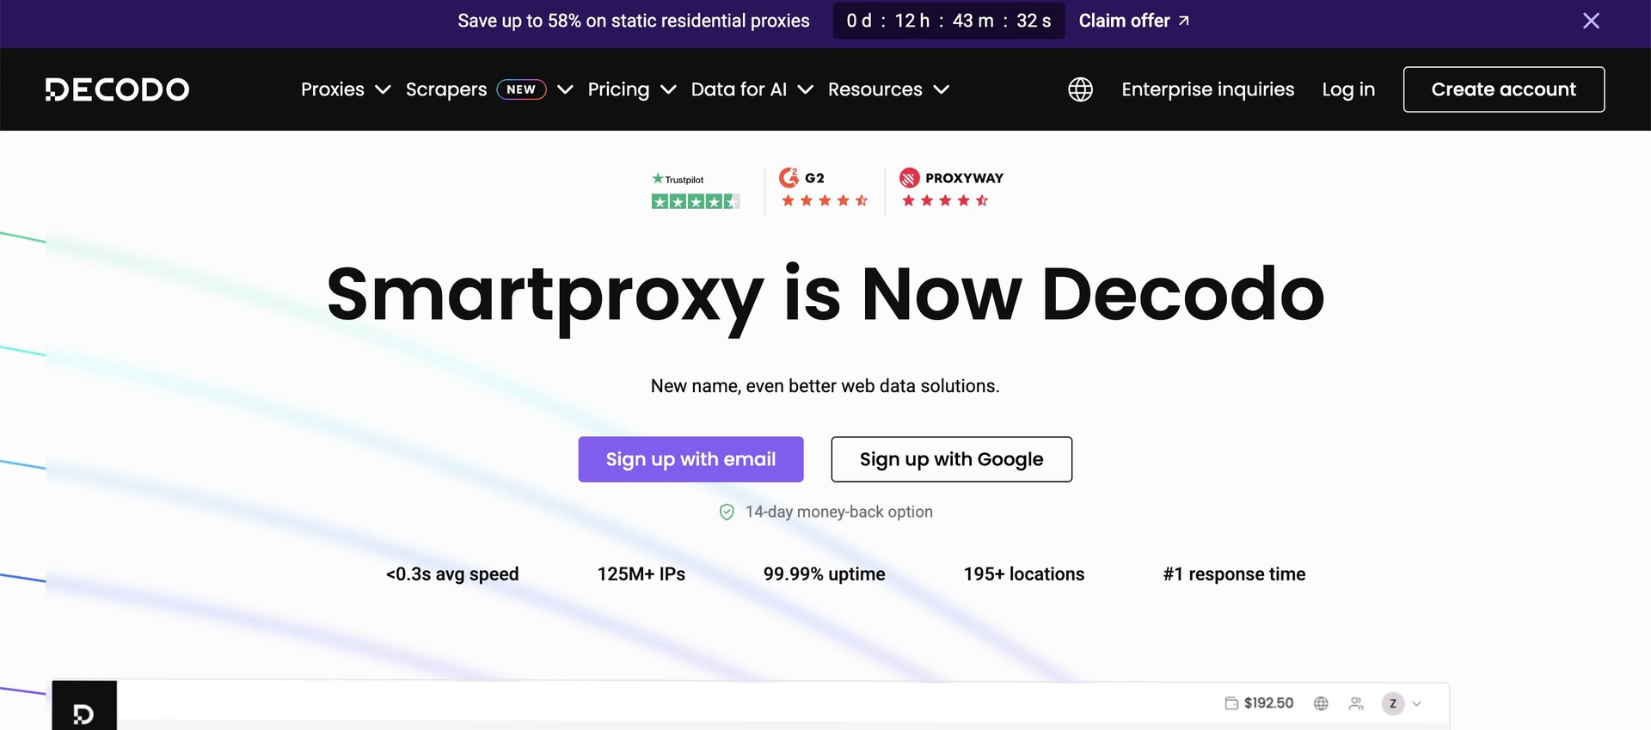
Task: Expand the Resources menu
Action: pos(888,89)
